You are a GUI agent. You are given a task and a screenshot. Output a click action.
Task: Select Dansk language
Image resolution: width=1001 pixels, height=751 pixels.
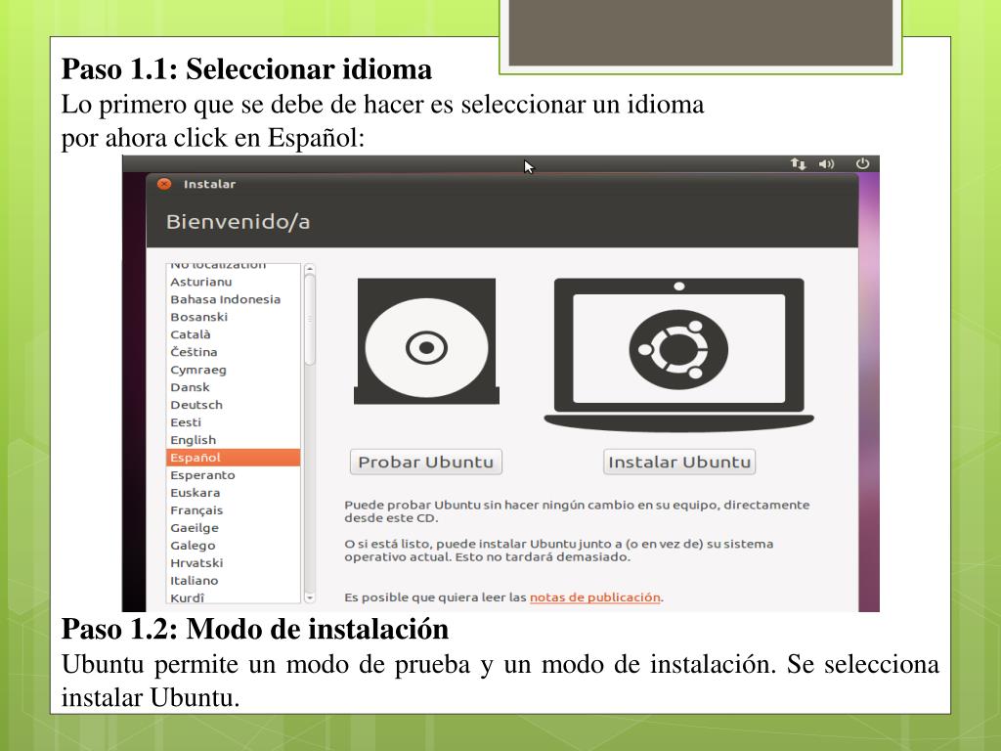[x=233, y=387]
